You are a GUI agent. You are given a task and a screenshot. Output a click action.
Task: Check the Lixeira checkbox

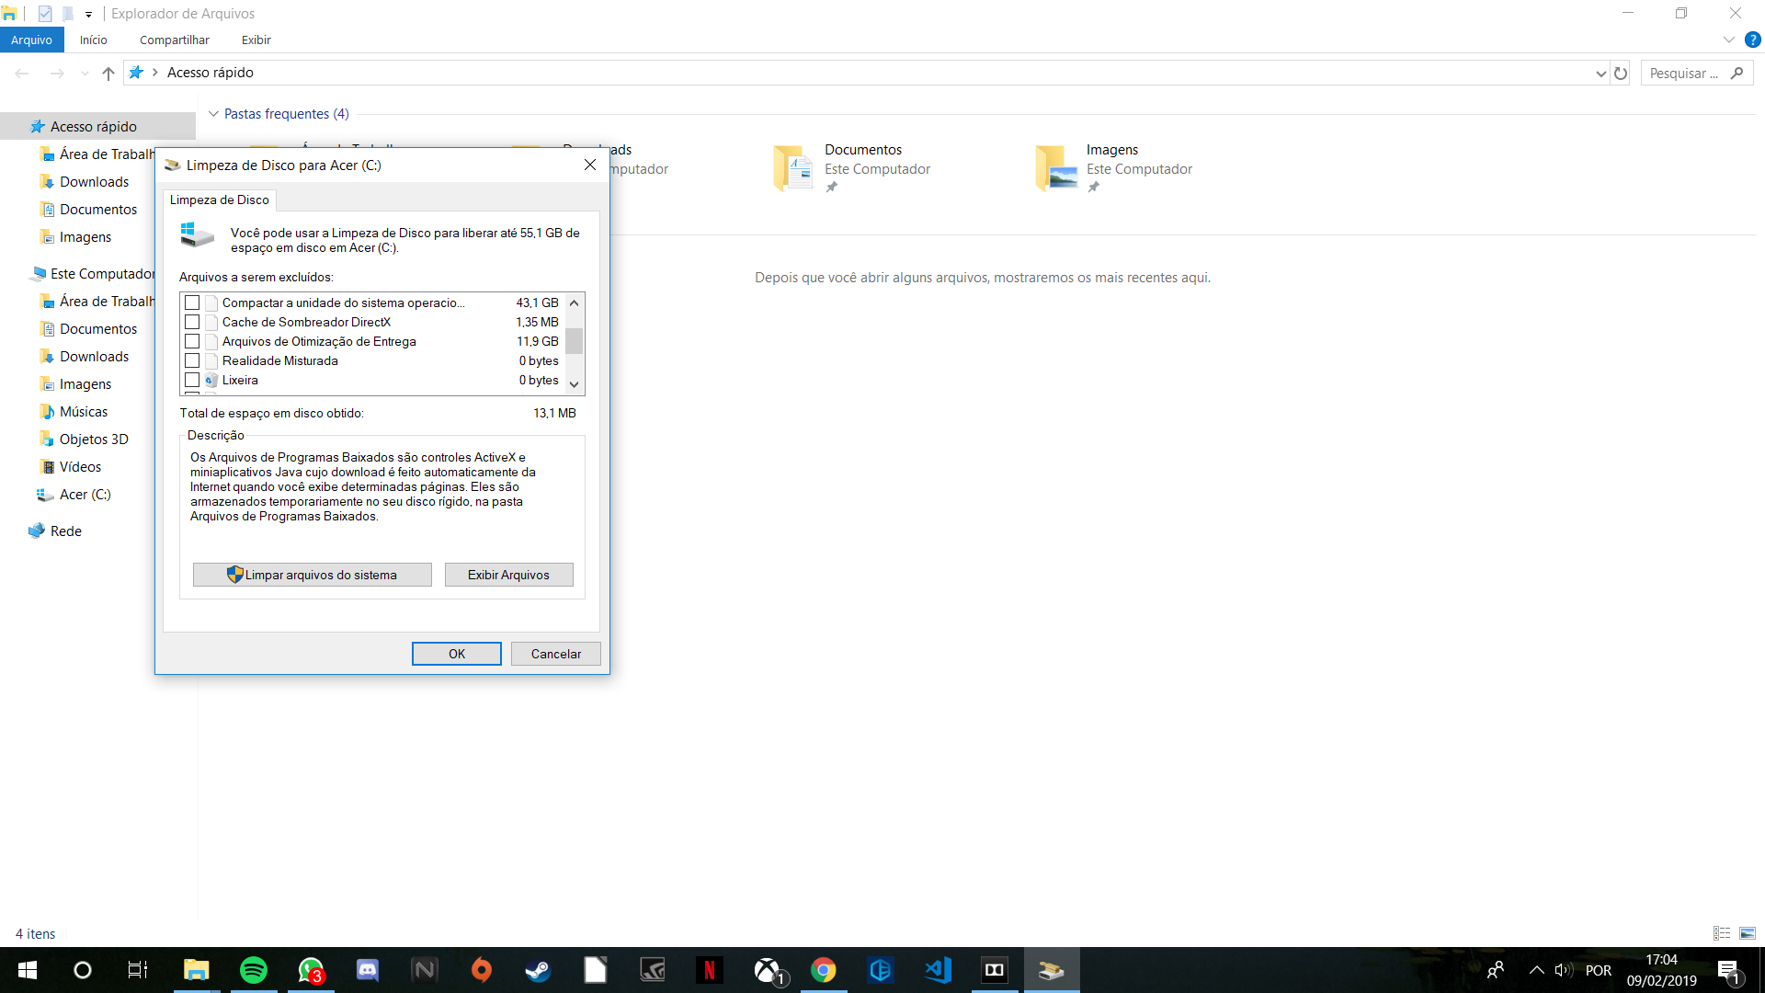[x=192, y=380]
